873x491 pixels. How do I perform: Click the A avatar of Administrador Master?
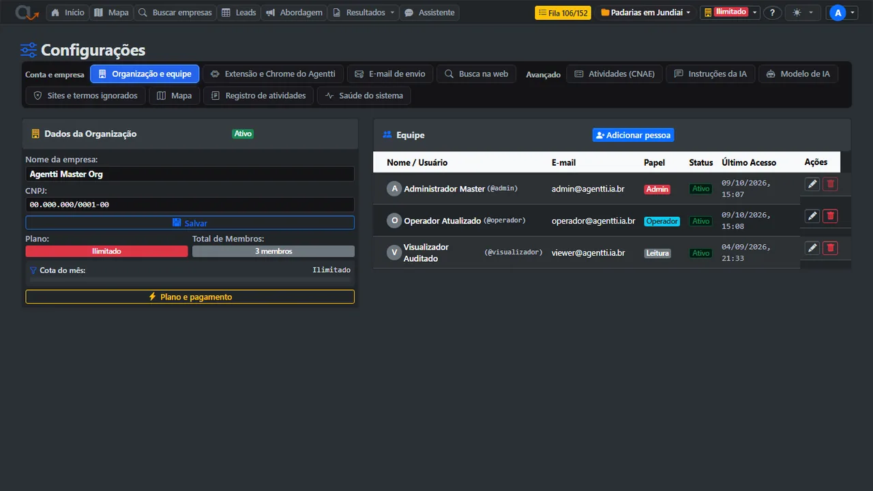tap(394, 188)
